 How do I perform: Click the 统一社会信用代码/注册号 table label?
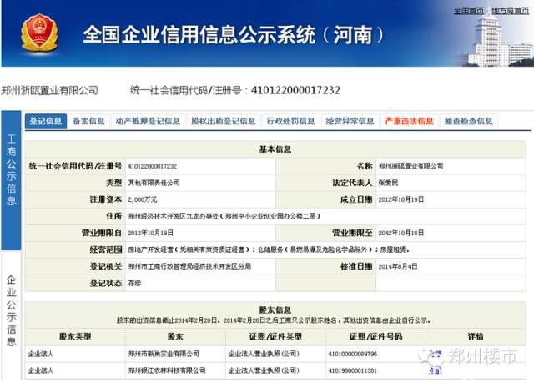[x=75, y=166]
